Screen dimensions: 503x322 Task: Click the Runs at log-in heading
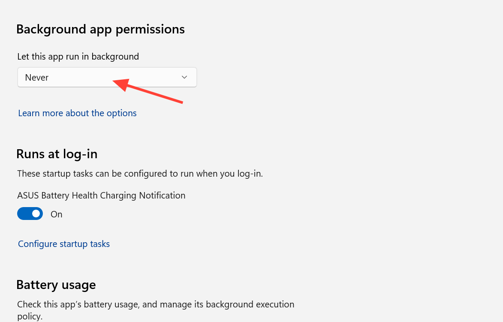(x=57, y=154)
